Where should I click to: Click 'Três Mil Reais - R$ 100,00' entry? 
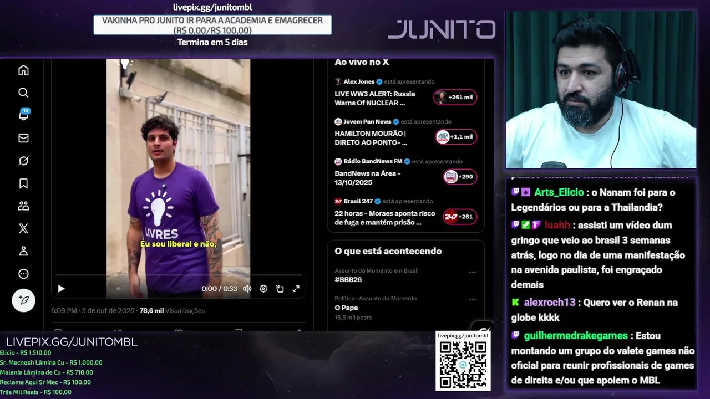[35, 392]
